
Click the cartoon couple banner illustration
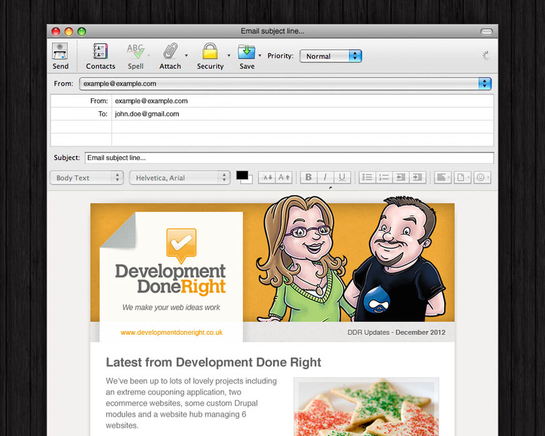click(351, 259)
